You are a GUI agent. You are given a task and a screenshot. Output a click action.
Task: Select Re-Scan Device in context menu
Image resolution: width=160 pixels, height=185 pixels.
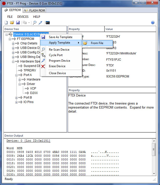tap(61, 50)
